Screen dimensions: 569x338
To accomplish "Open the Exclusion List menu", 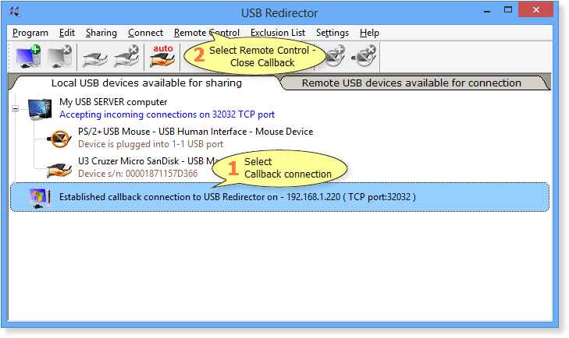I will coord(278,33).
